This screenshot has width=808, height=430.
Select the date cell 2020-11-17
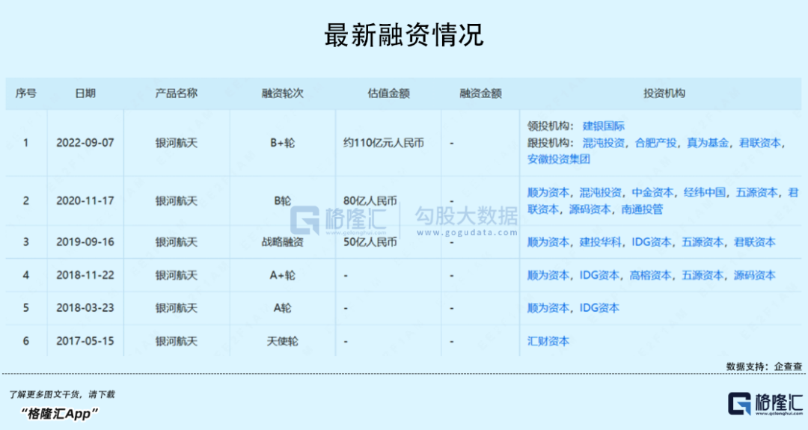click(x=85, y=201)
